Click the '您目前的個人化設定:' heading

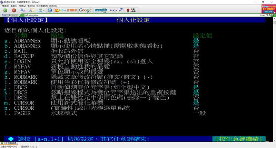click(x=36, y=30)
